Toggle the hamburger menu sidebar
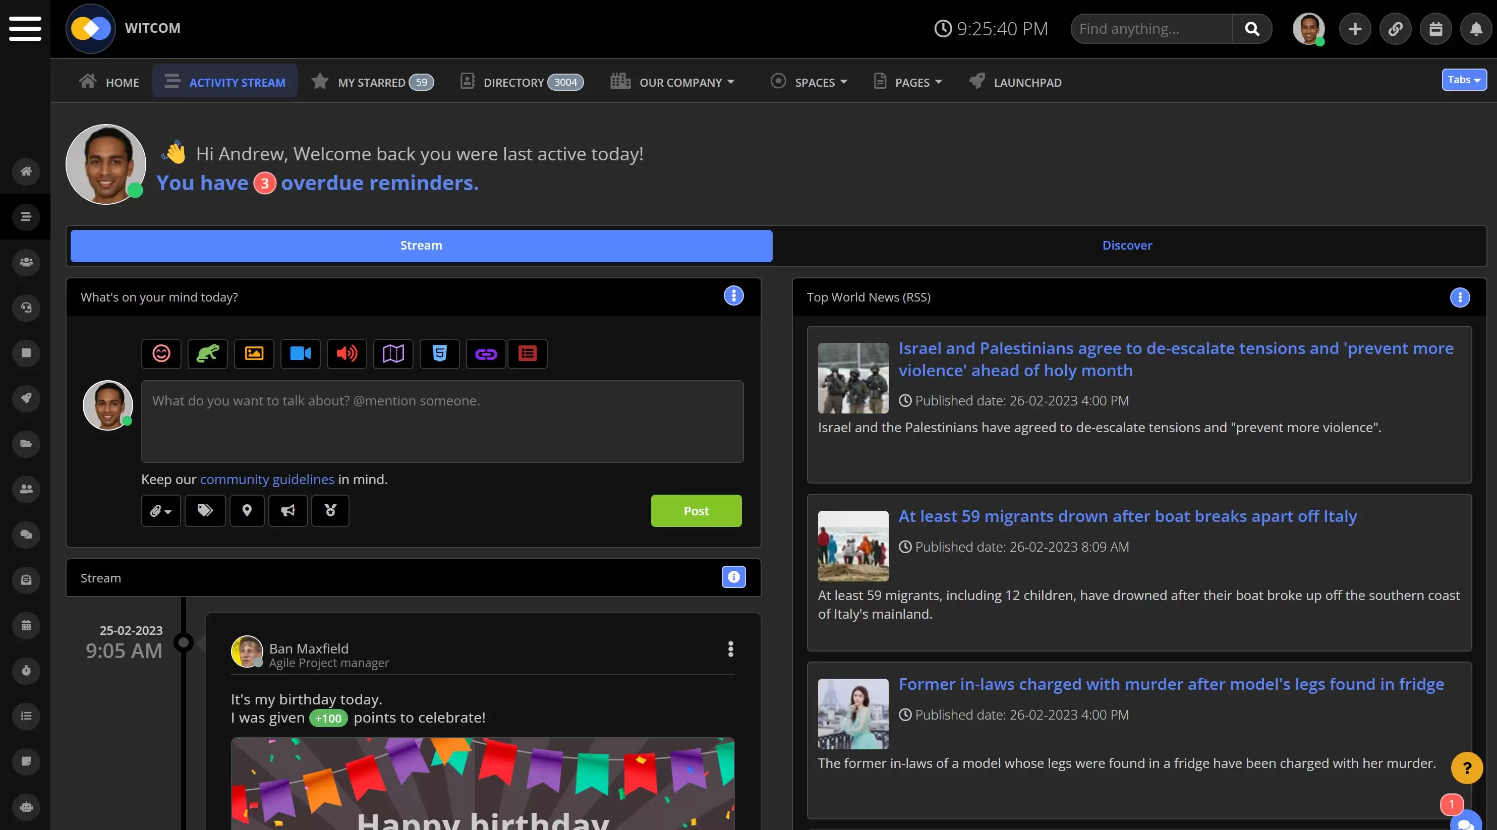The image size is (1497, 830). pos(25,28)
